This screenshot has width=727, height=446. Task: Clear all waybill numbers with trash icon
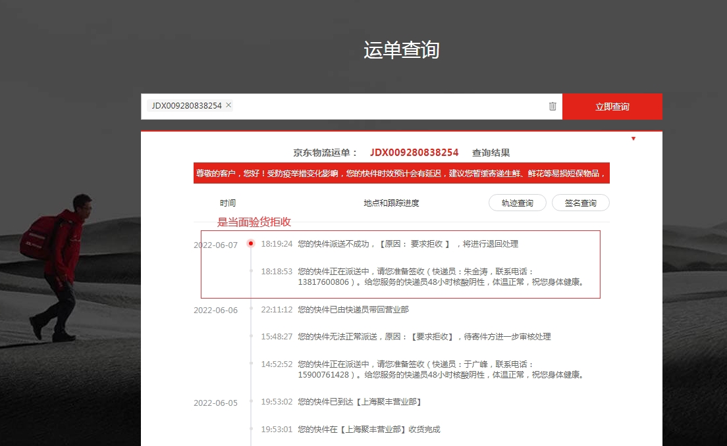[x=552, y=106]
